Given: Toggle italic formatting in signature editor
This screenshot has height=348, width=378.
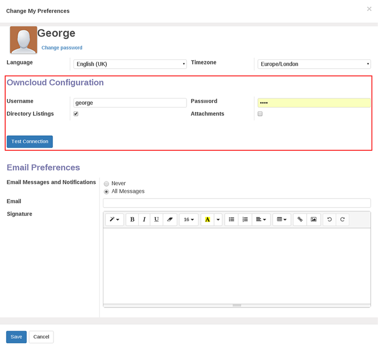Looking at the screenshot, I should click(x=144, y=220).
